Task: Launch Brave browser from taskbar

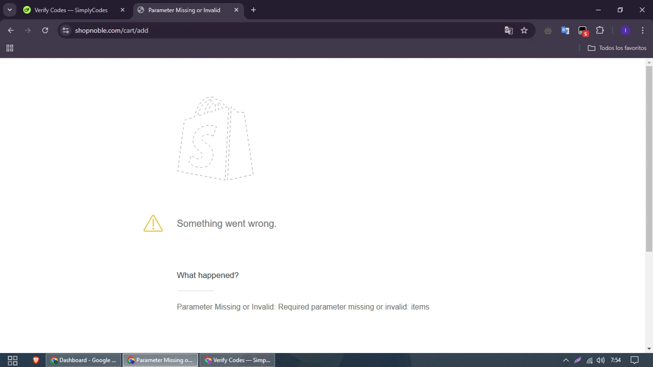Action: click(36, 360)
